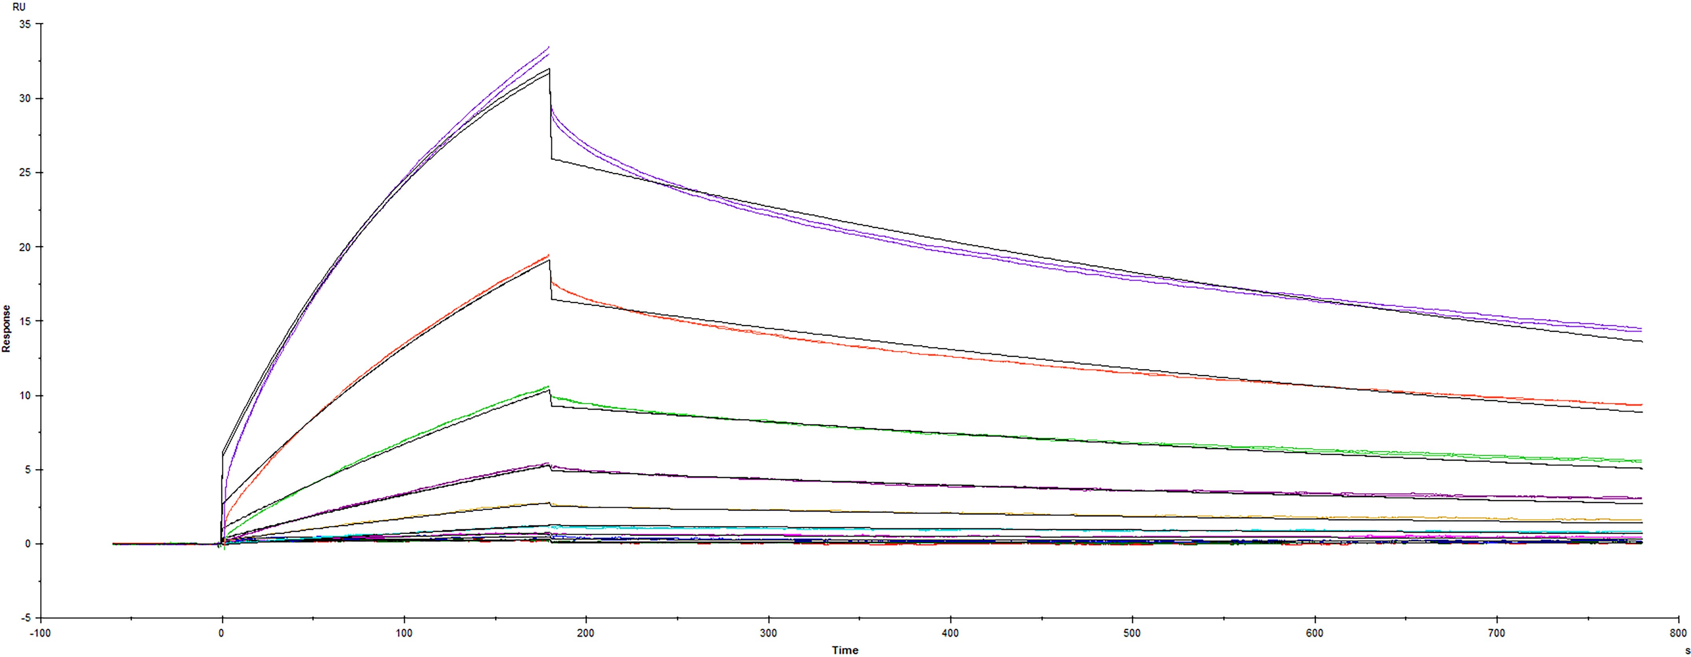Select the 600 time tick label

(1314, 633)
